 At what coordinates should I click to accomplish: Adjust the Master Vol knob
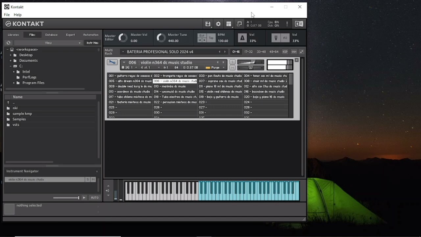(123, 38)
